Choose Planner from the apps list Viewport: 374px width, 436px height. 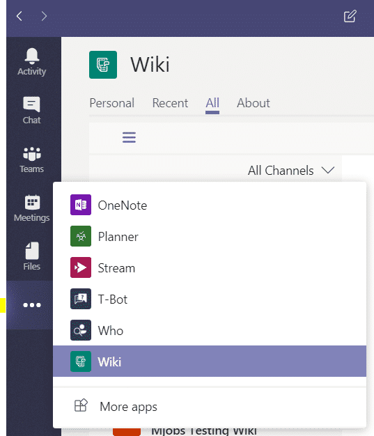[210, 236]
